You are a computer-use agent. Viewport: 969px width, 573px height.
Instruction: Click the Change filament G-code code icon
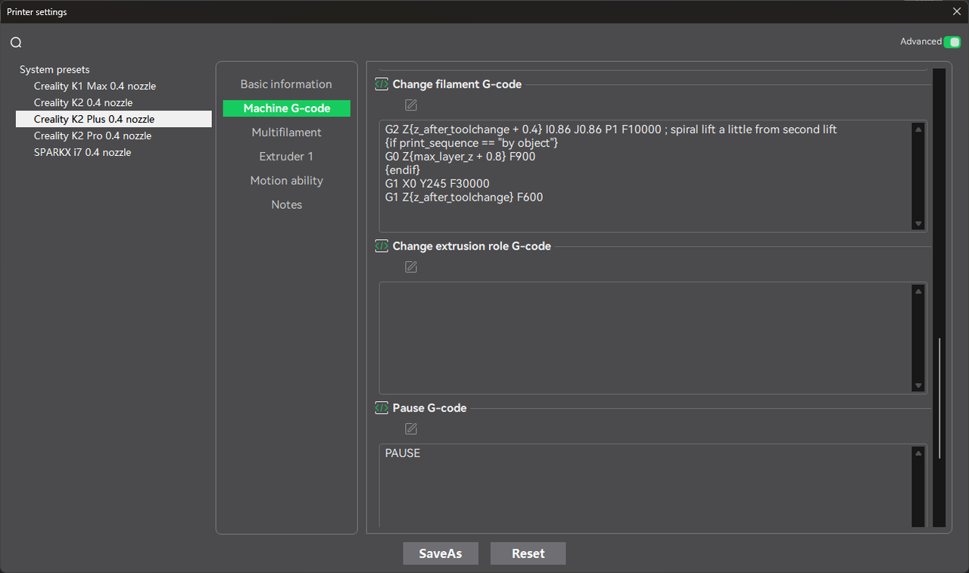click(x=382, y=84)
